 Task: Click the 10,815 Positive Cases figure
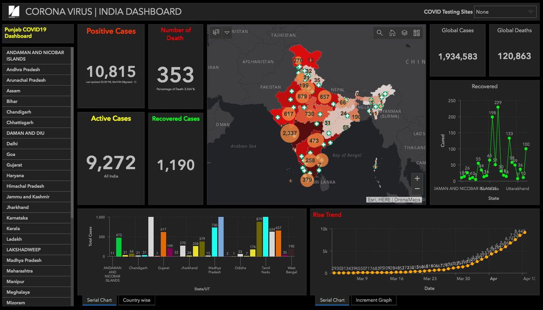coord(111,72)
